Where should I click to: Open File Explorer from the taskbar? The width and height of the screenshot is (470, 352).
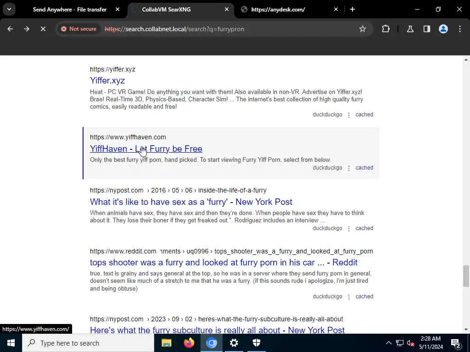coord(166,343)
